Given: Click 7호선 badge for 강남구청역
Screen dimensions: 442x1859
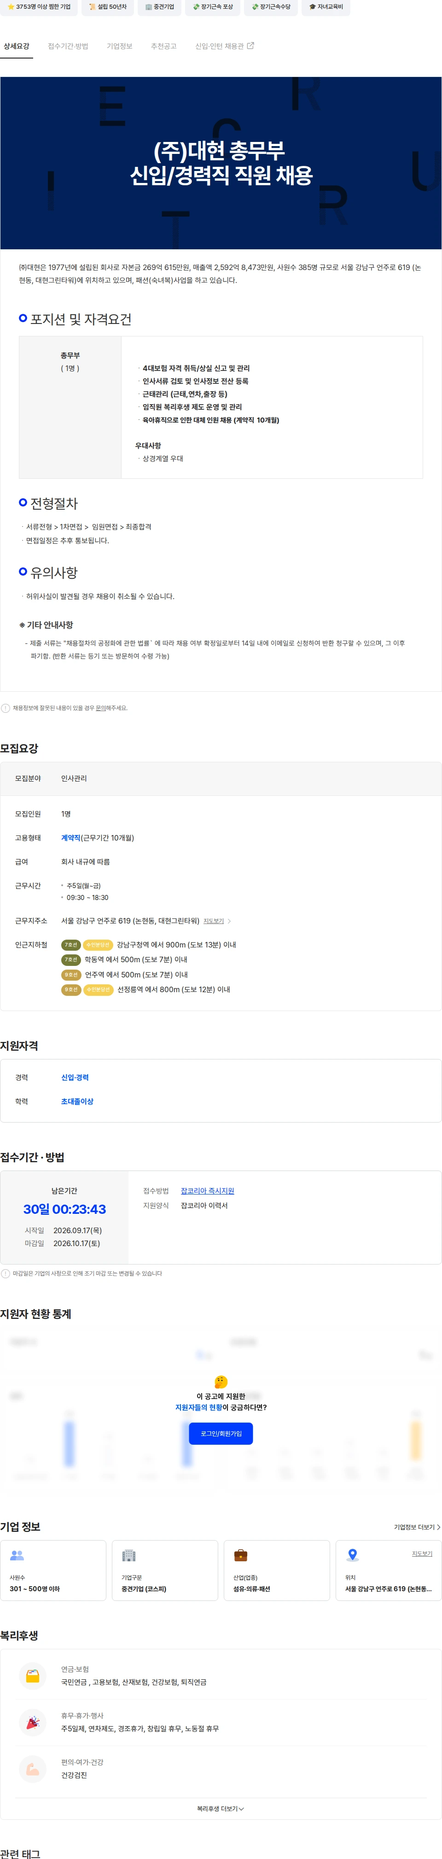Looking at the screenshot, I should 70,945.
